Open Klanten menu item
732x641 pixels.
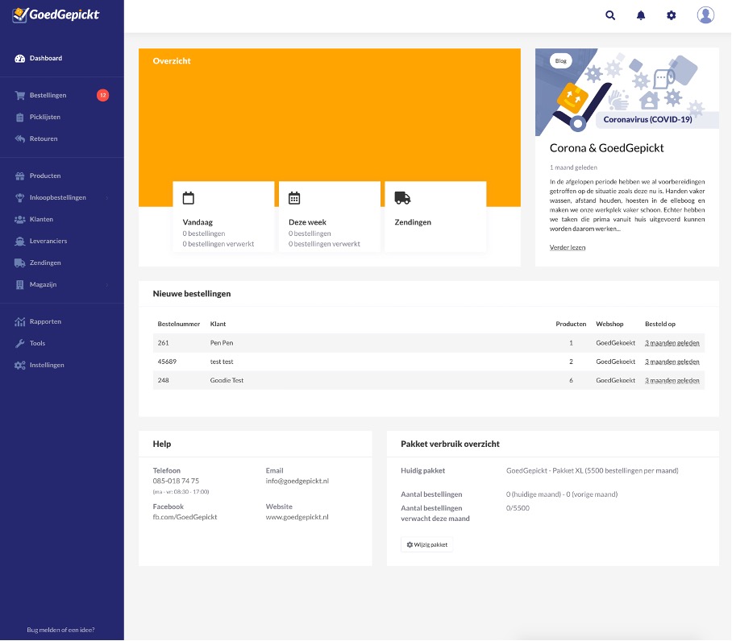click(x=41, y=220)
